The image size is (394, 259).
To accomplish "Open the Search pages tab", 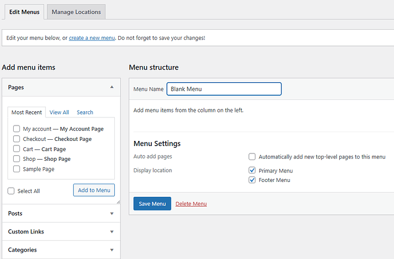I will tap(85, 112).
